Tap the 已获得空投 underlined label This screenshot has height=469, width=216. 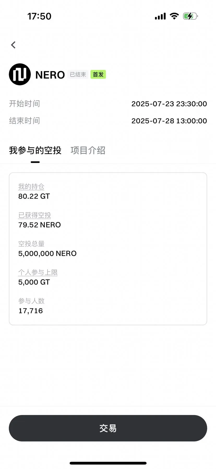[35, 215]
